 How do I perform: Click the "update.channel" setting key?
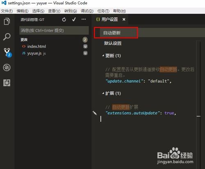[x=124, y=81]
